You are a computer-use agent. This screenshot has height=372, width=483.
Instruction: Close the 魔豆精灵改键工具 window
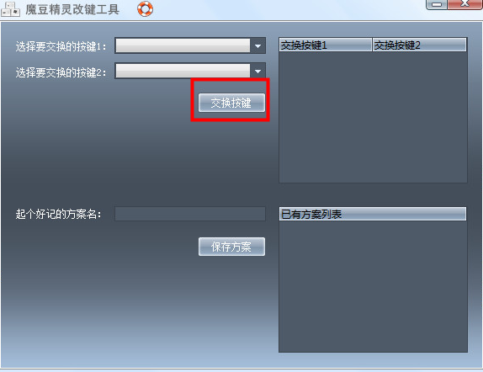(x=464, y=4)
